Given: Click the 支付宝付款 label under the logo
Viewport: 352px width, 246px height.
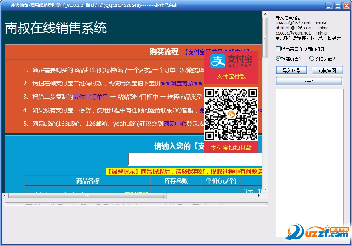Looking at the screenshot, I should coord(231,76).
